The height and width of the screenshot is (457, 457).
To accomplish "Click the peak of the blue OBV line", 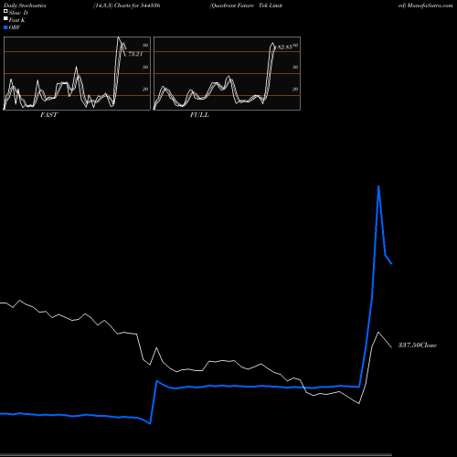I will (x=378, y=186).
